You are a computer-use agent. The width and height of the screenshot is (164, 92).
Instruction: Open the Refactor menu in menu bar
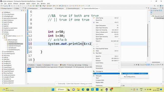16,4
